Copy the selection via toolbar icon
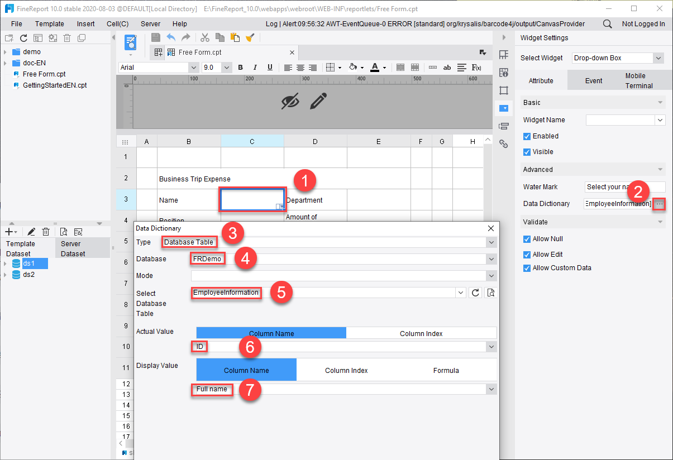The width and height of the screenshot is (673, 460). click(220, 37)
